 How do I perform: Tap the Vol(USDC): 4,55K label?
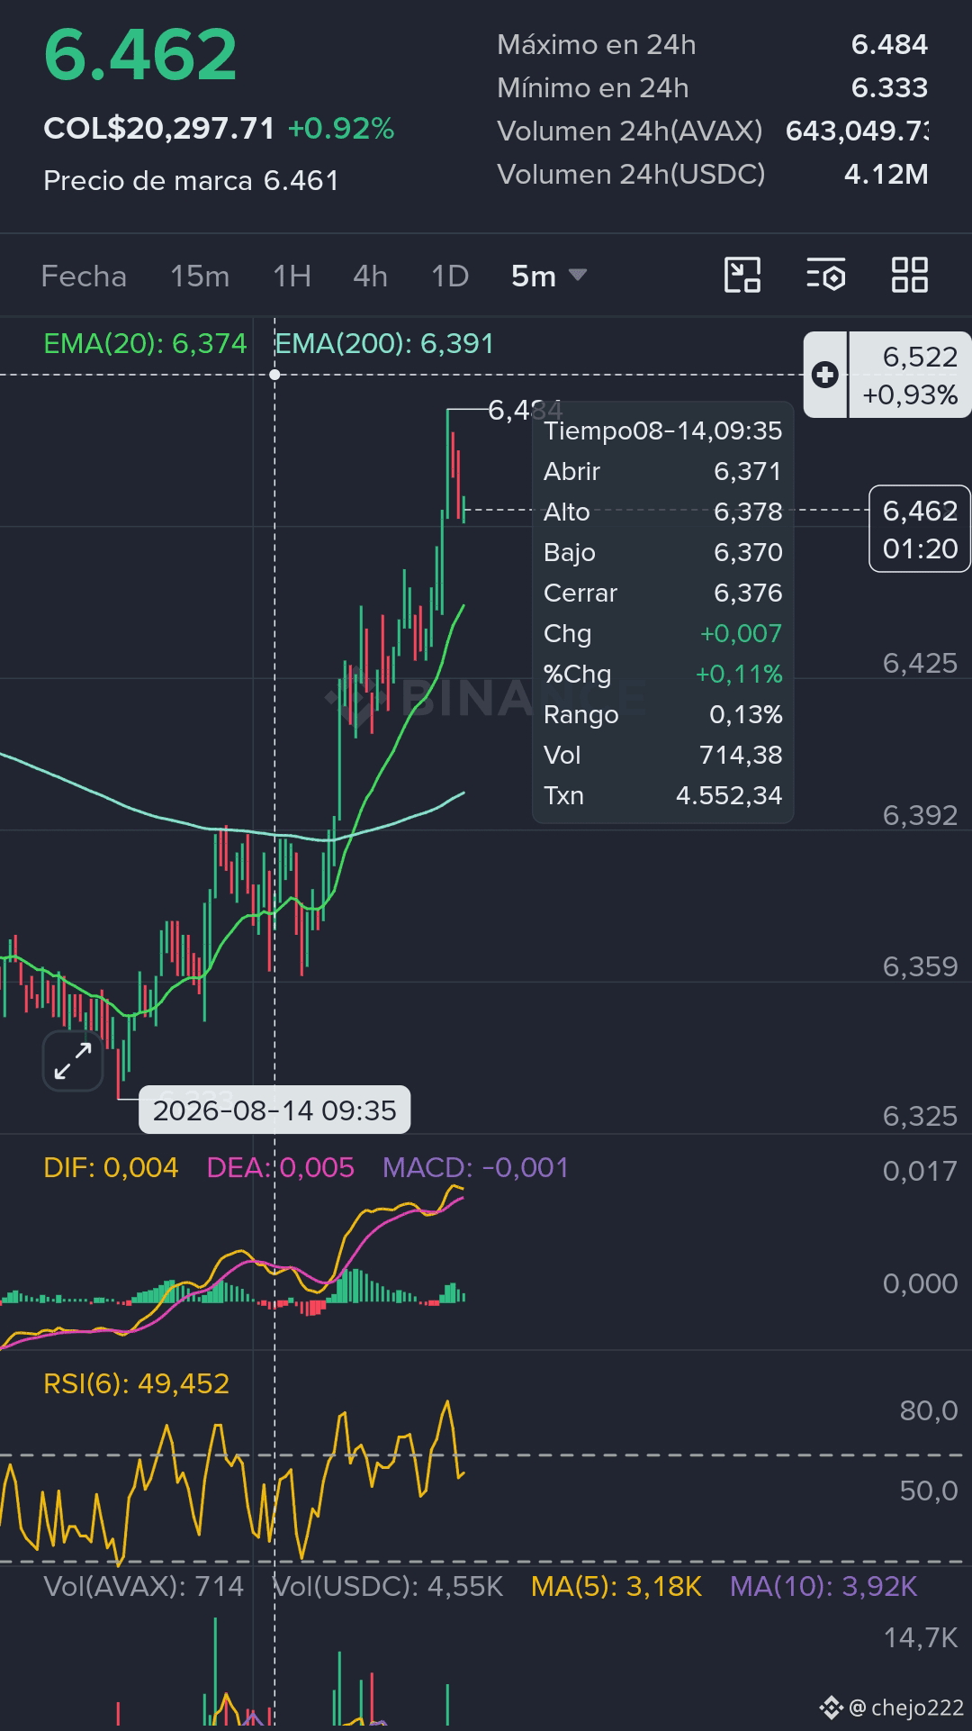click(388, 1586)
